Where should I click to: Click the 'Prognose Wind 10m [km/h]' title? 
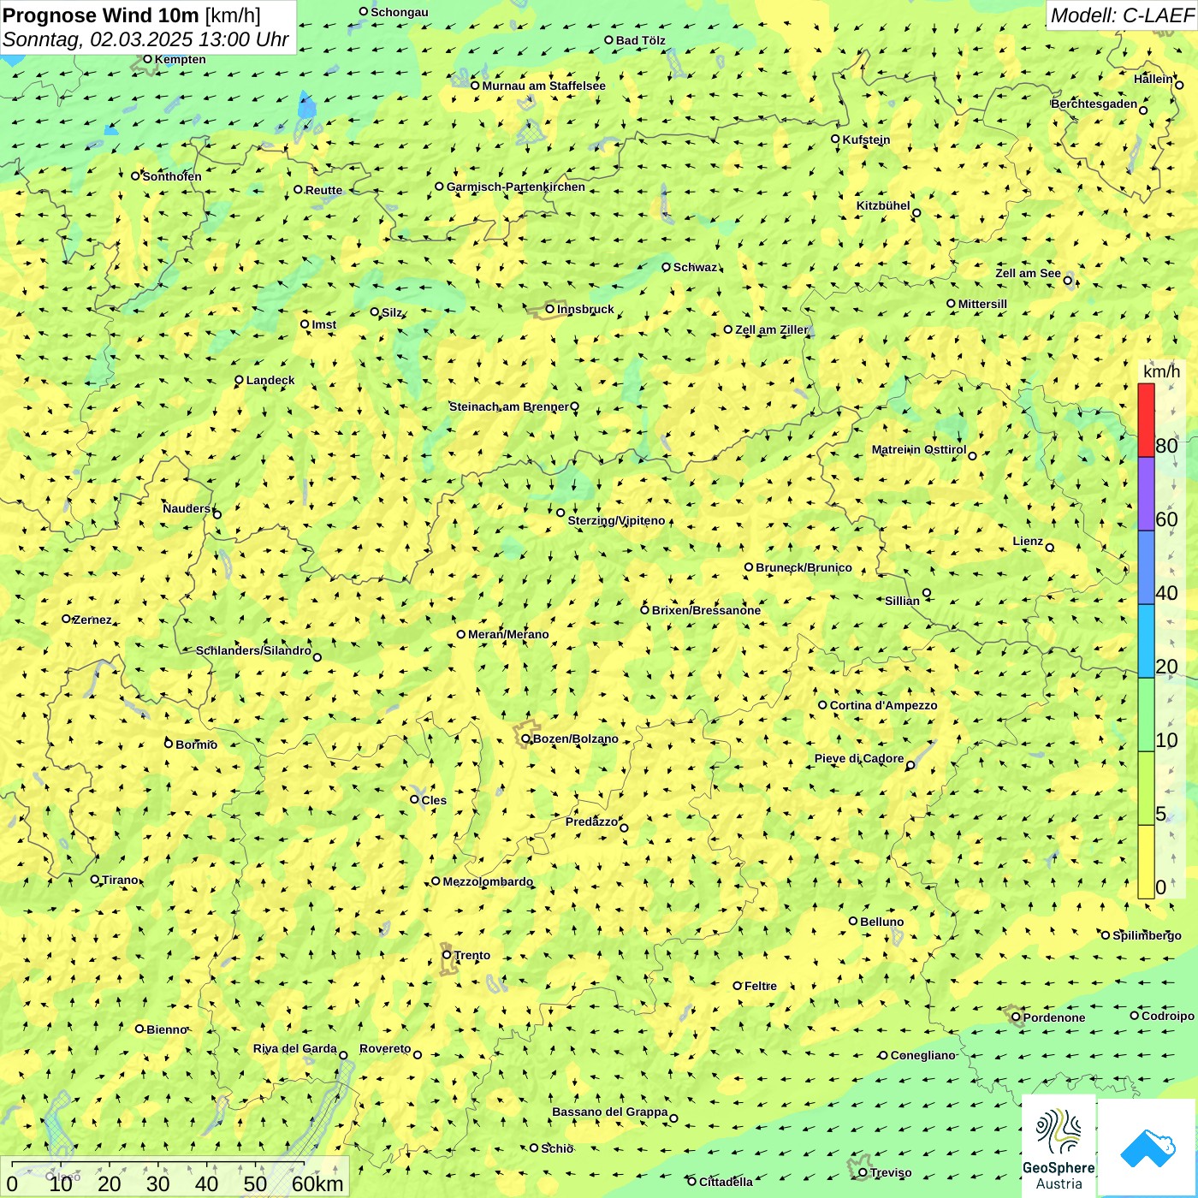pos(132,15)
